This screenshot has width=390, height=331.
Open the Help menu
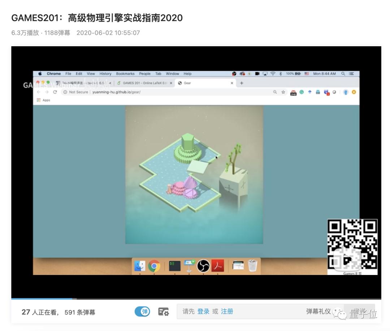[187, 74]
